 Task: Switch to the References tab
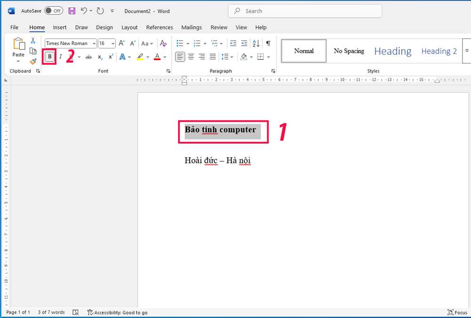(160, 27)
